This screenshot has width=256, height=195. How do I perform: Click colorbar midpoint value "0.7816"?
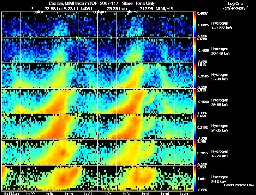click(x=203, y=153)
